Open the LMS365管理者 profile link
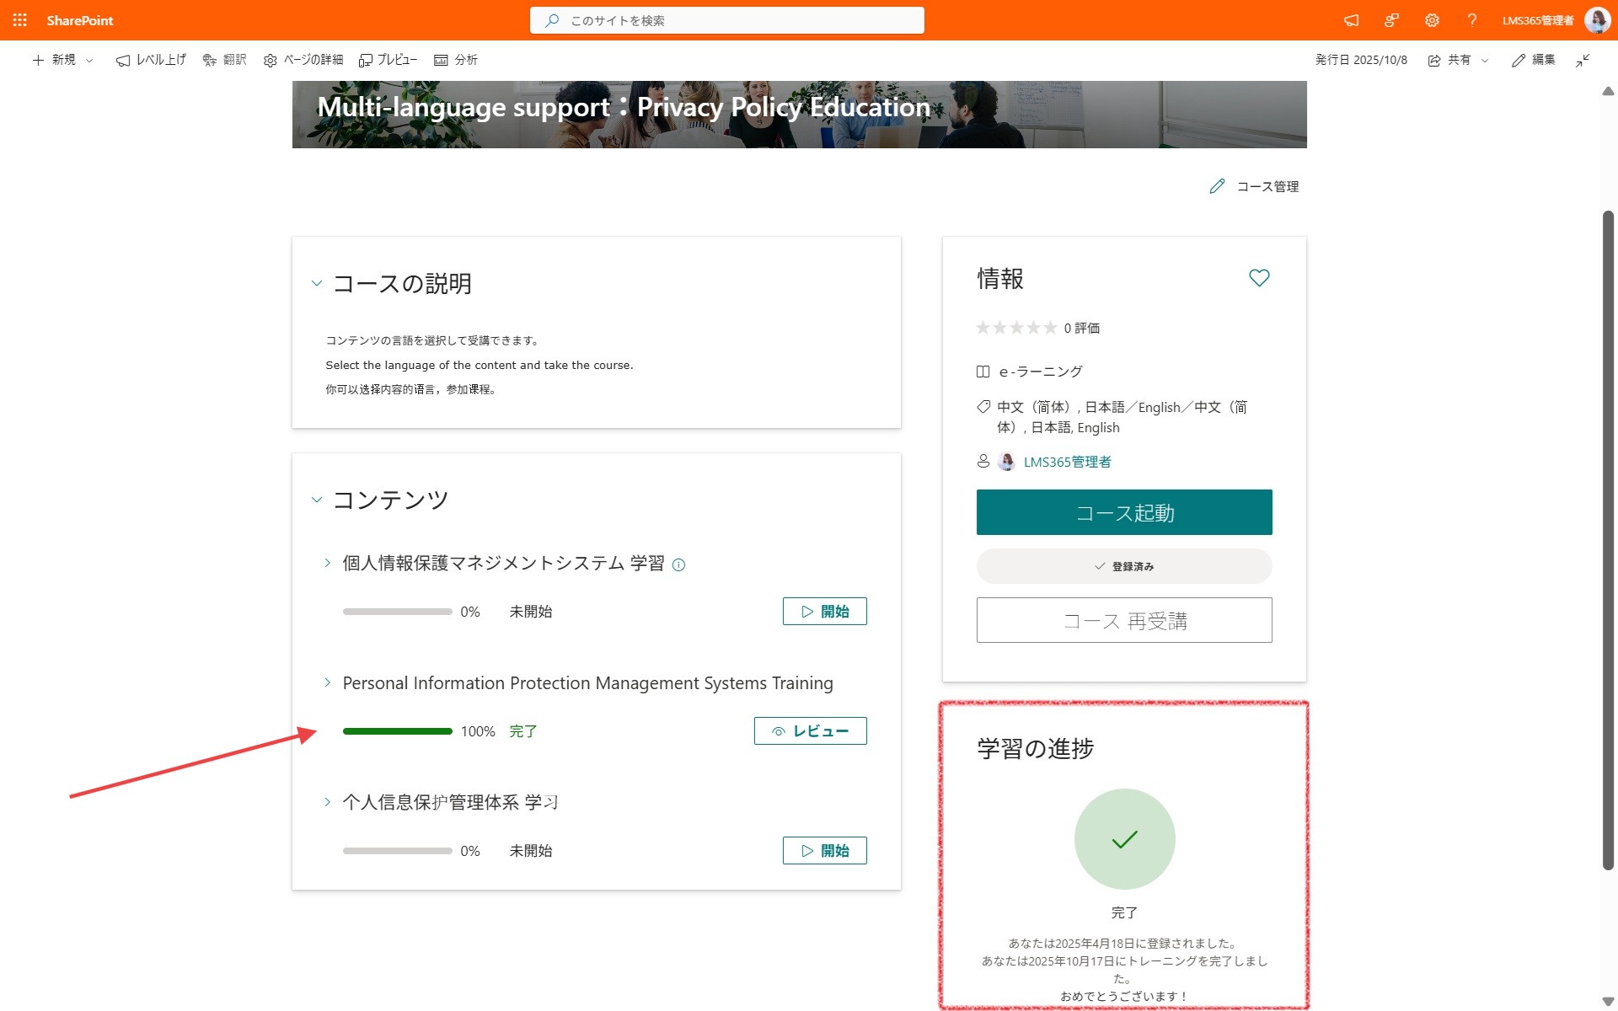Screen dimensions: 1618x1011 coord(1067,462)
